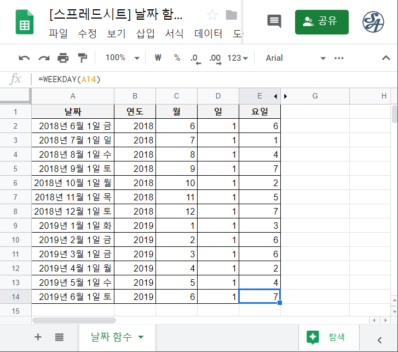Collapse the side panel chevron
Image resolution: width=398 pixels, height=352 pixels.
(x=379, y=338)
